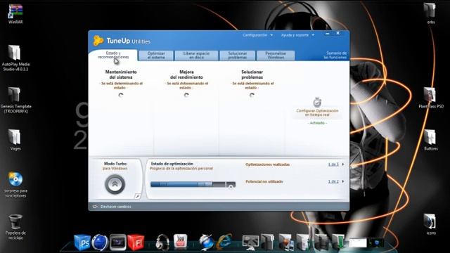Click Solucionar problemas heading in main panel
Screen dimensions: 450x253
click(252, 74)
